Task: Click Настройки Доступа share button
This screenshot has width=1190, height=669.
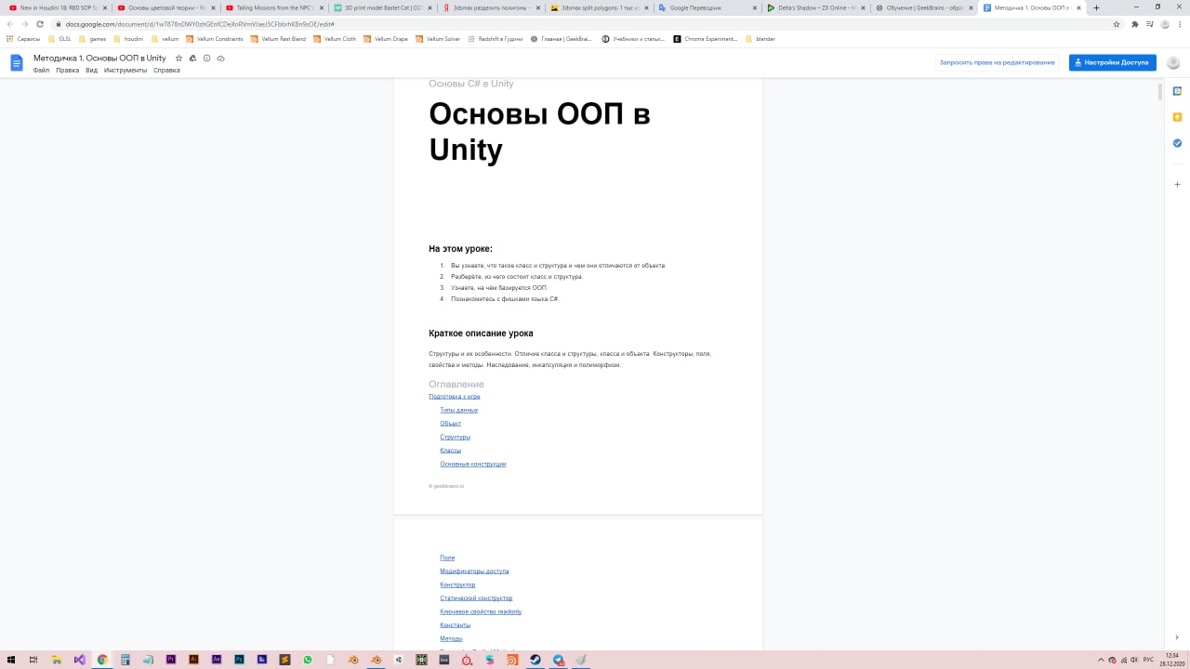Action: (x=1112, y=62)
